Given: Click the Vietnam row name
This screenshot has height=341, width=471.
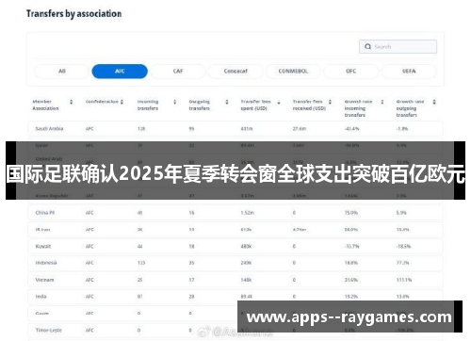Looking at the screenshot, I should [x=44, y=280].
